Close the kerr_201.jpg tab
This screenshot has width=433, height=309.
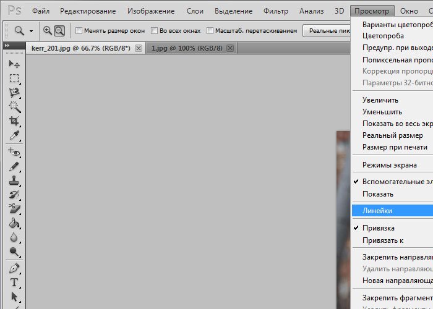(139, 49)
